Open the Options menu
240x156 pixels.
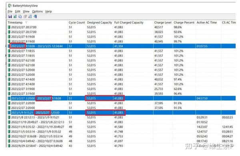click(x=37, y=12)
